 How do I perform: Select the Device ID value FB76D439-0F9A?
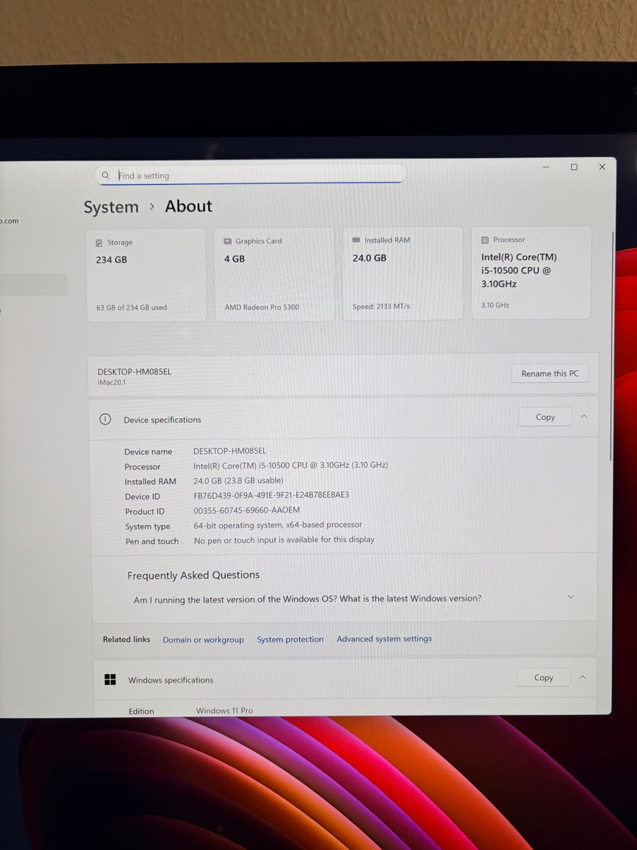[271, 495]
